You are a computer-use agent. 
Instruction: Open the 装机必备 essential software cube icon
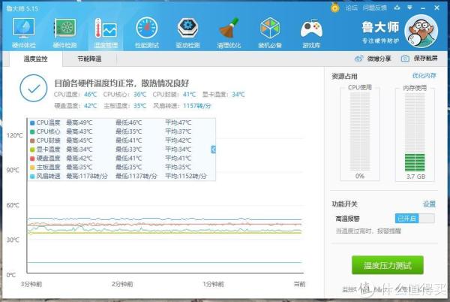pyautogui.click(x=270, y=32)
